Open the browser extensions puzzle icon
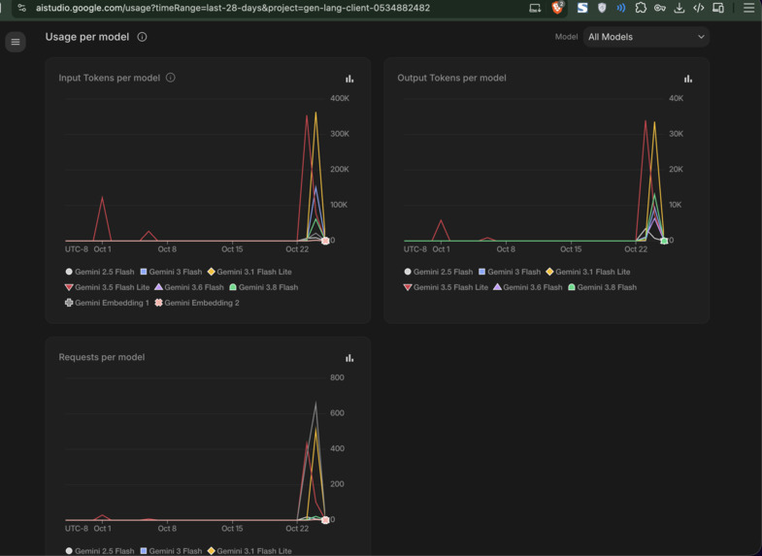 pyautogui.click(x=641, y=8)
